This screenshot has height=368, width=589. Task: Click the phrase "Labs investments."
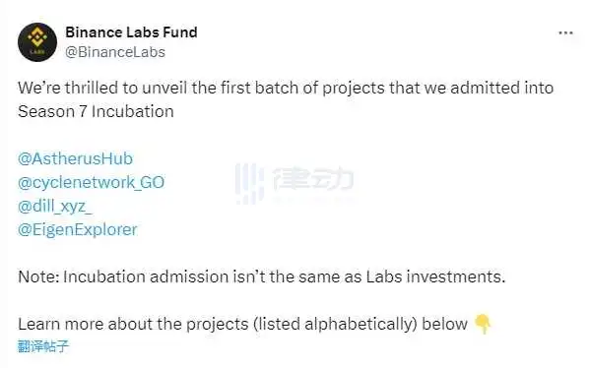435,276
